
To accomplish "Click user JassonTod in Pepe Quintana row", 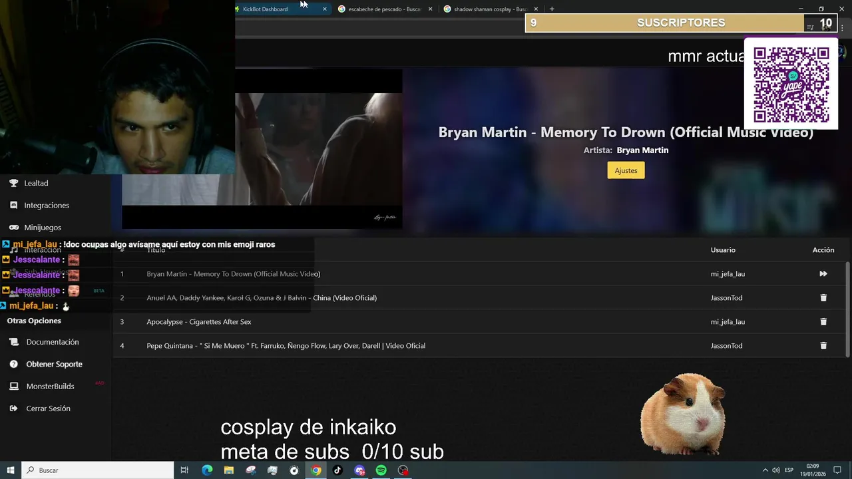I will (726, 345).
